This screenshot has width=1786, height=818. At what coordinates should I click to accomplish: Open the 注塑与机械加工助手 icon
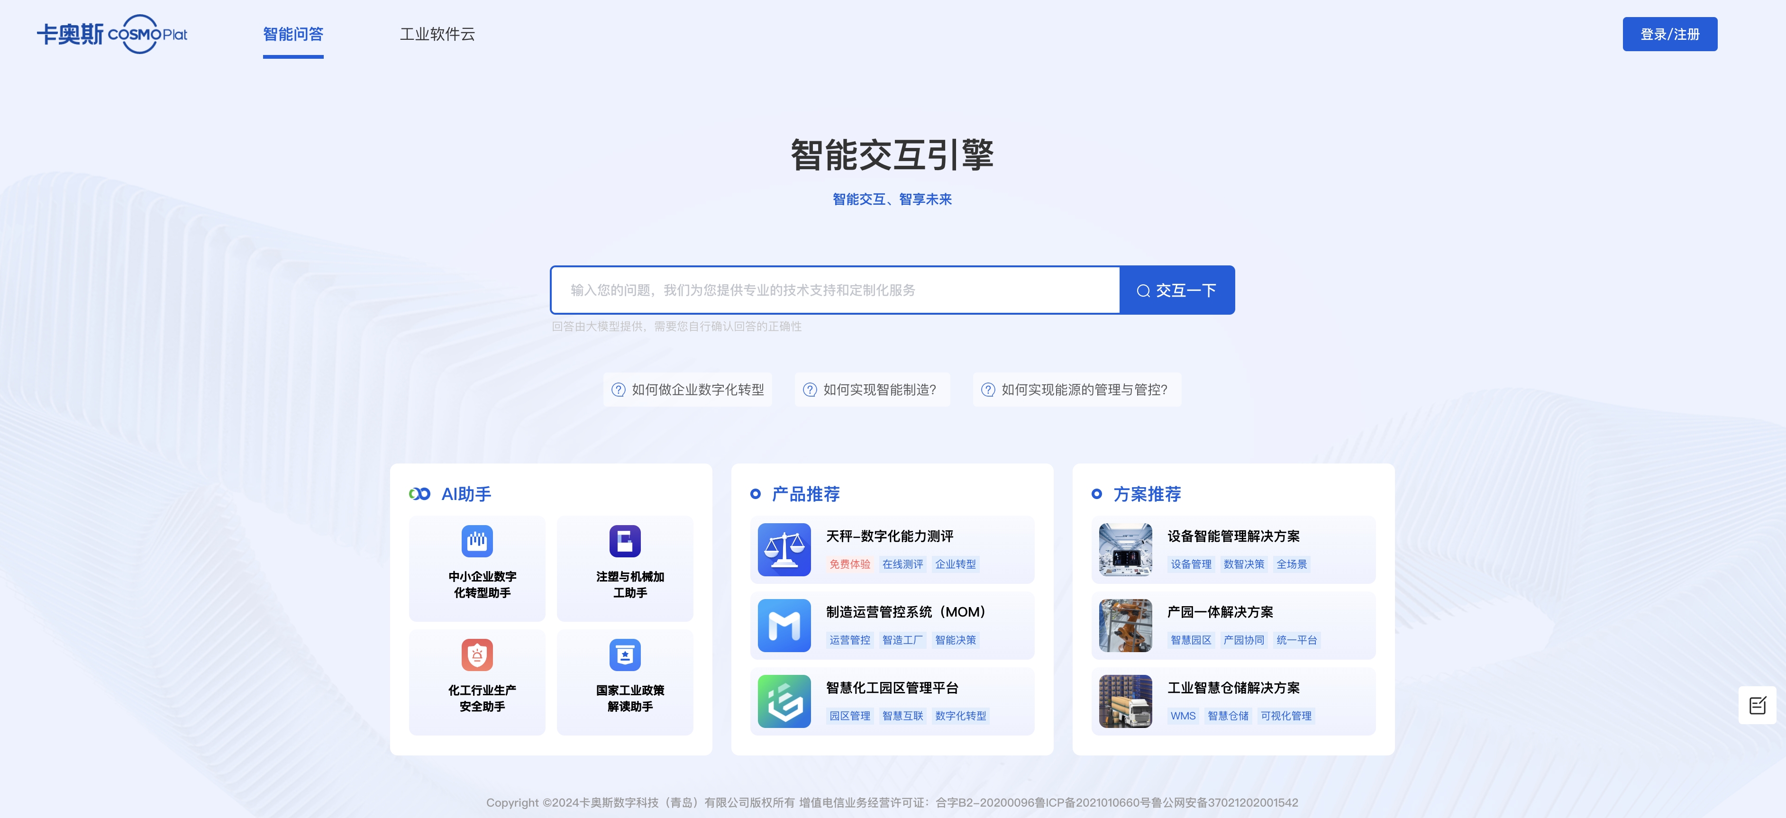pos(625,541)
